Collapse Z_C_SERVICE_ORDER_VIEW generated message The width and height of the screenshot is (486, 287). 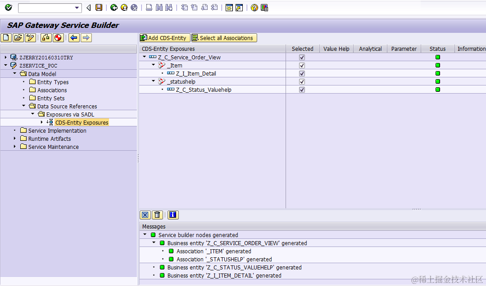[154, 243]
